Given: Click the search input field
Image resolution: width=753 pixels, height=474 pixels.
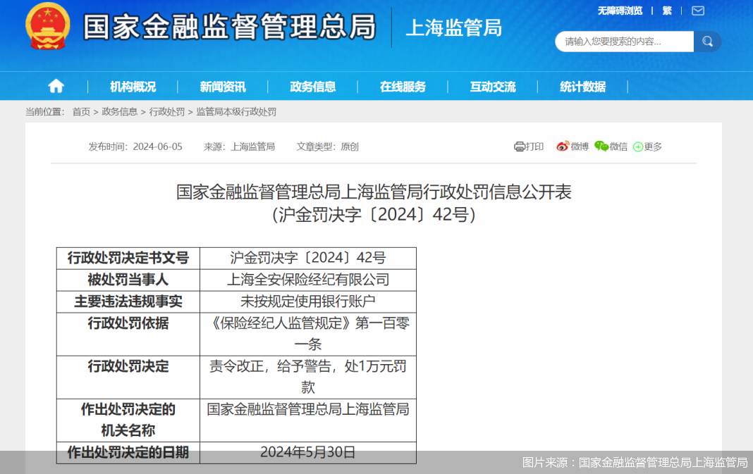Looking at the screenshot, I should click(624, 42).
